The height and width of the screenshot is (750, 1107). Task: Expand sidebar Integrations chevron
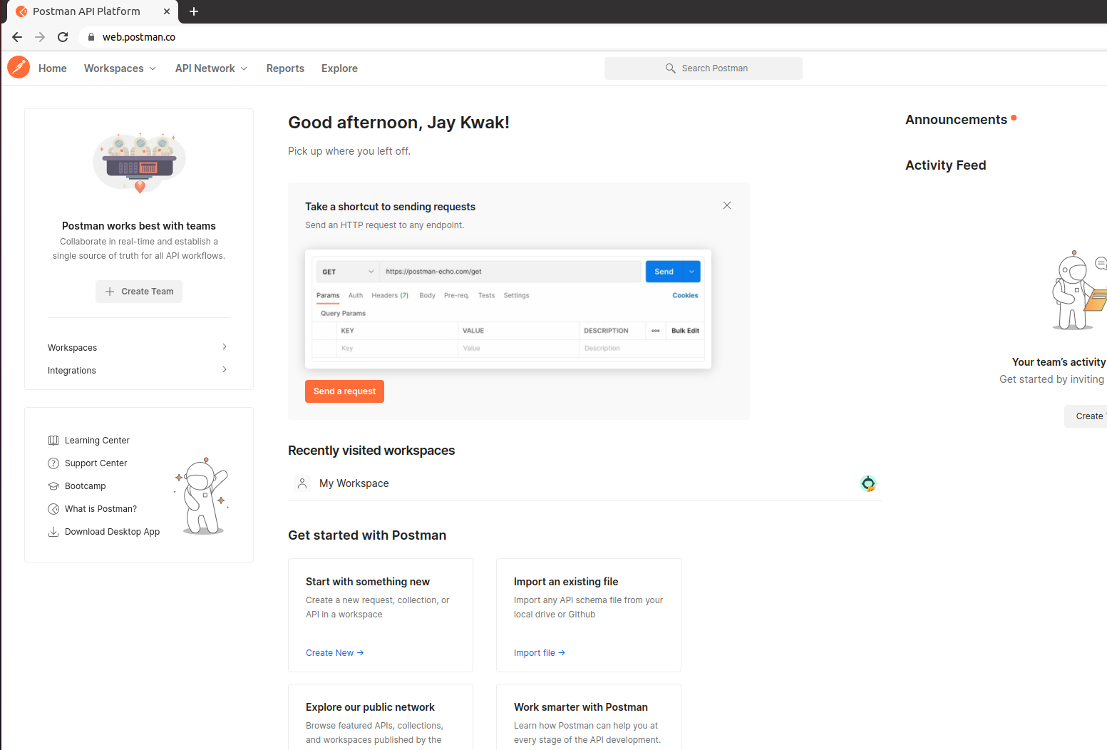225,369
